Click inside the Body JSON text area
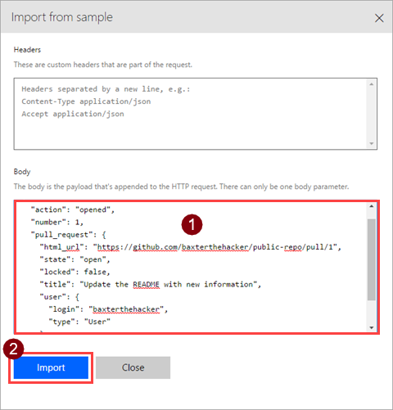 click(x=191, y=267)
